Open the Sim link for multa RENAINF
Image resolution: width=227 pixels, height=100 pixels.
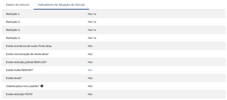tap(90, 70)
